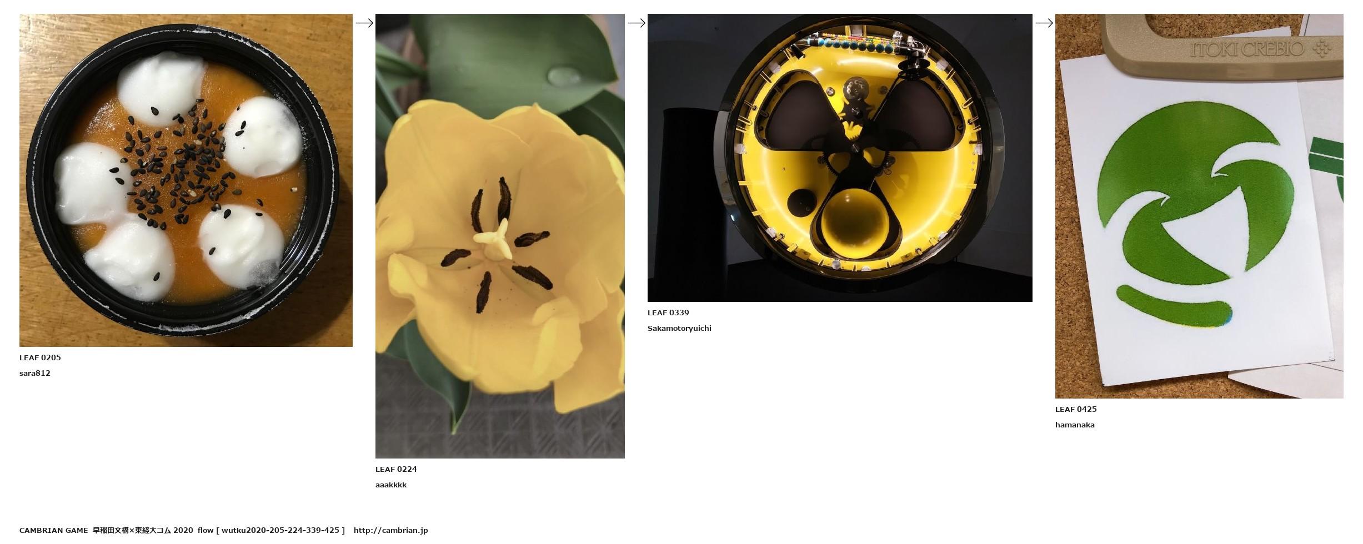Select the author name sara812
Viewport: 1363px width, 544px height.
(x=35, y=373)
